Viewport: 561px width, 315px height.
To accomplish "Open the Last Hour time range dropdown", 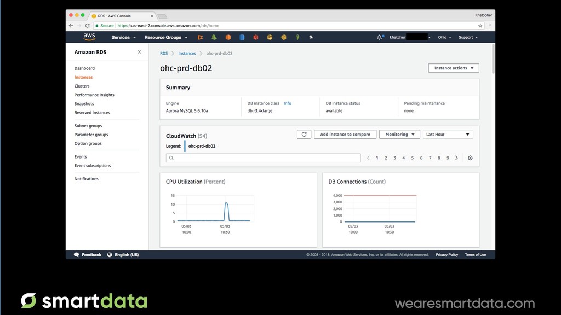I will pos(448,135).
